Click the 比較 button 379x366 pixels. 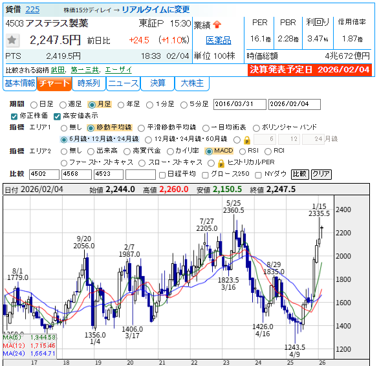click(300, 174)
